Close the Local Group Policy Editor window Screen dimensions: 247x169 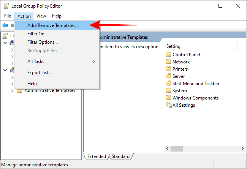click(x=238, y=6)
